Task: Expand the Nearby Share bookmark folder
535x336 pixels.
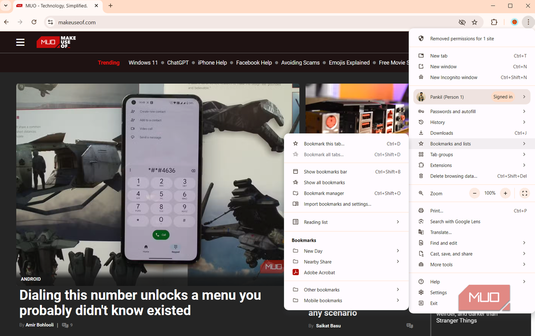Action: pos(346,262)
